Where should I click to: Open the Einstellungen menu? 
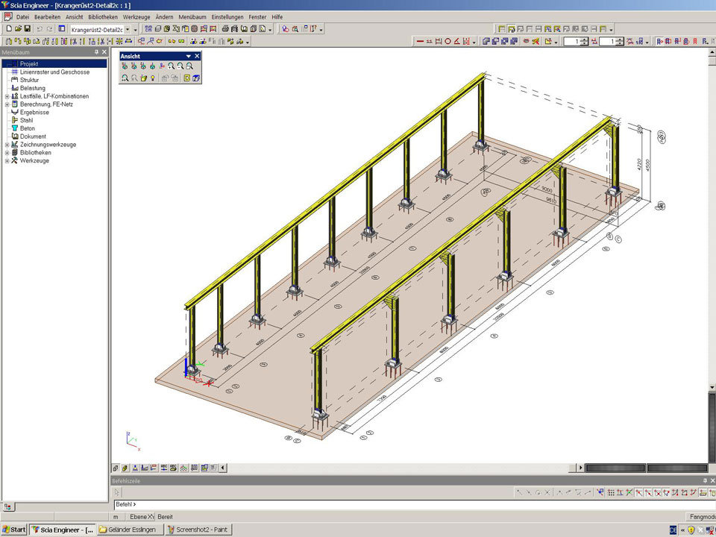[227, 16]
